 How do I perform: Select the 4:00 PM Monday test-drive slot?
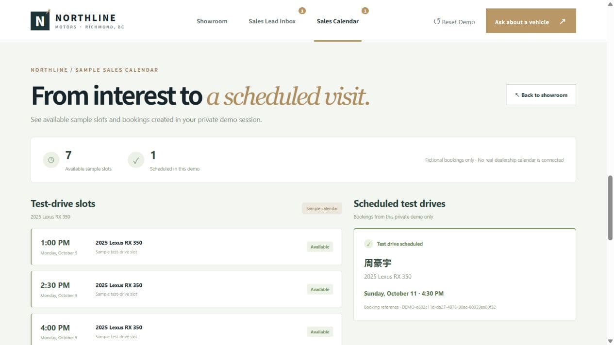186,329
